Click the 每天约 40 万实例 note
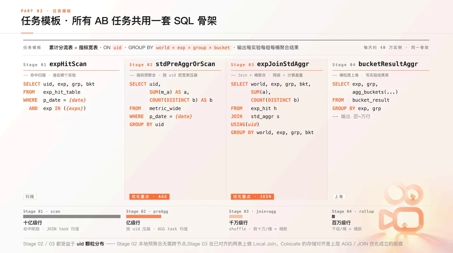The height and width of the screenshot is (253, 453). (383, 47)
